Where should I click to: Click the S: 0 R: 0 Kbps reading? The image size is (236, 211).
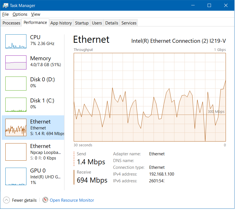43,158
